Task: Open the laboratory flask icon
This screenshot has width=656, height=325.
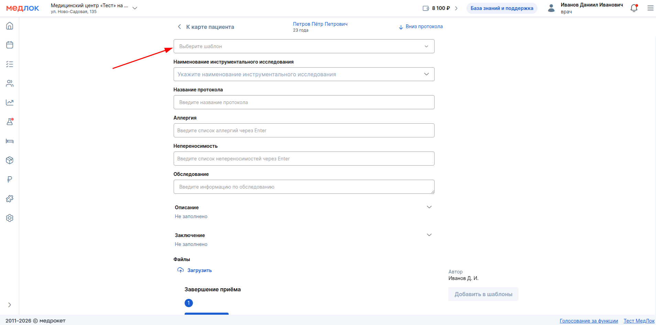Action: 10,122
